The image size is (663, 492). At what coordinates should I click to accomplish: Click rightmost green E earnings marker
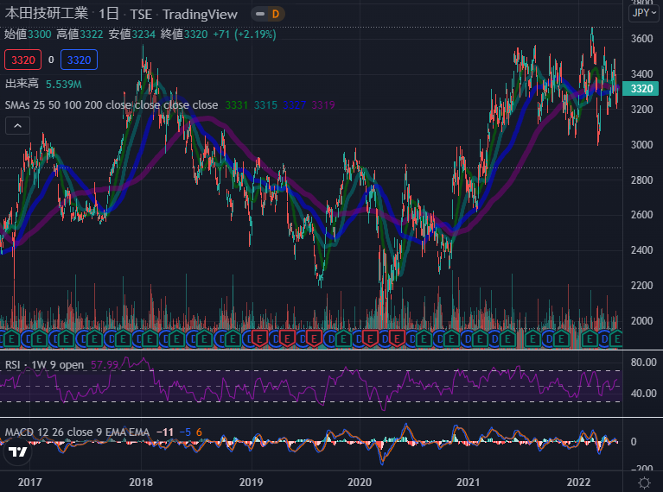click(616, 338)
